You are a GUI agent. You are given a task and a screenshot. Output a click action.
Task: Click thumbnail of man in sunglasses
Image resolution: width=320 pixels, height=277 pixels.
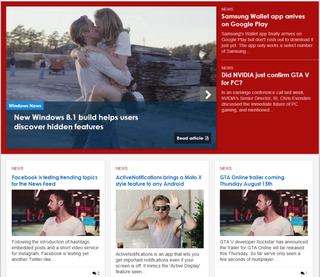pyautogui.click(x=159, y=219)
